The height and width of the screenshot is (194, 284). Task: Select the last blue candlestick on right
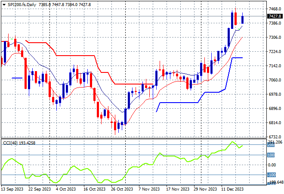(x=243, y=19)
